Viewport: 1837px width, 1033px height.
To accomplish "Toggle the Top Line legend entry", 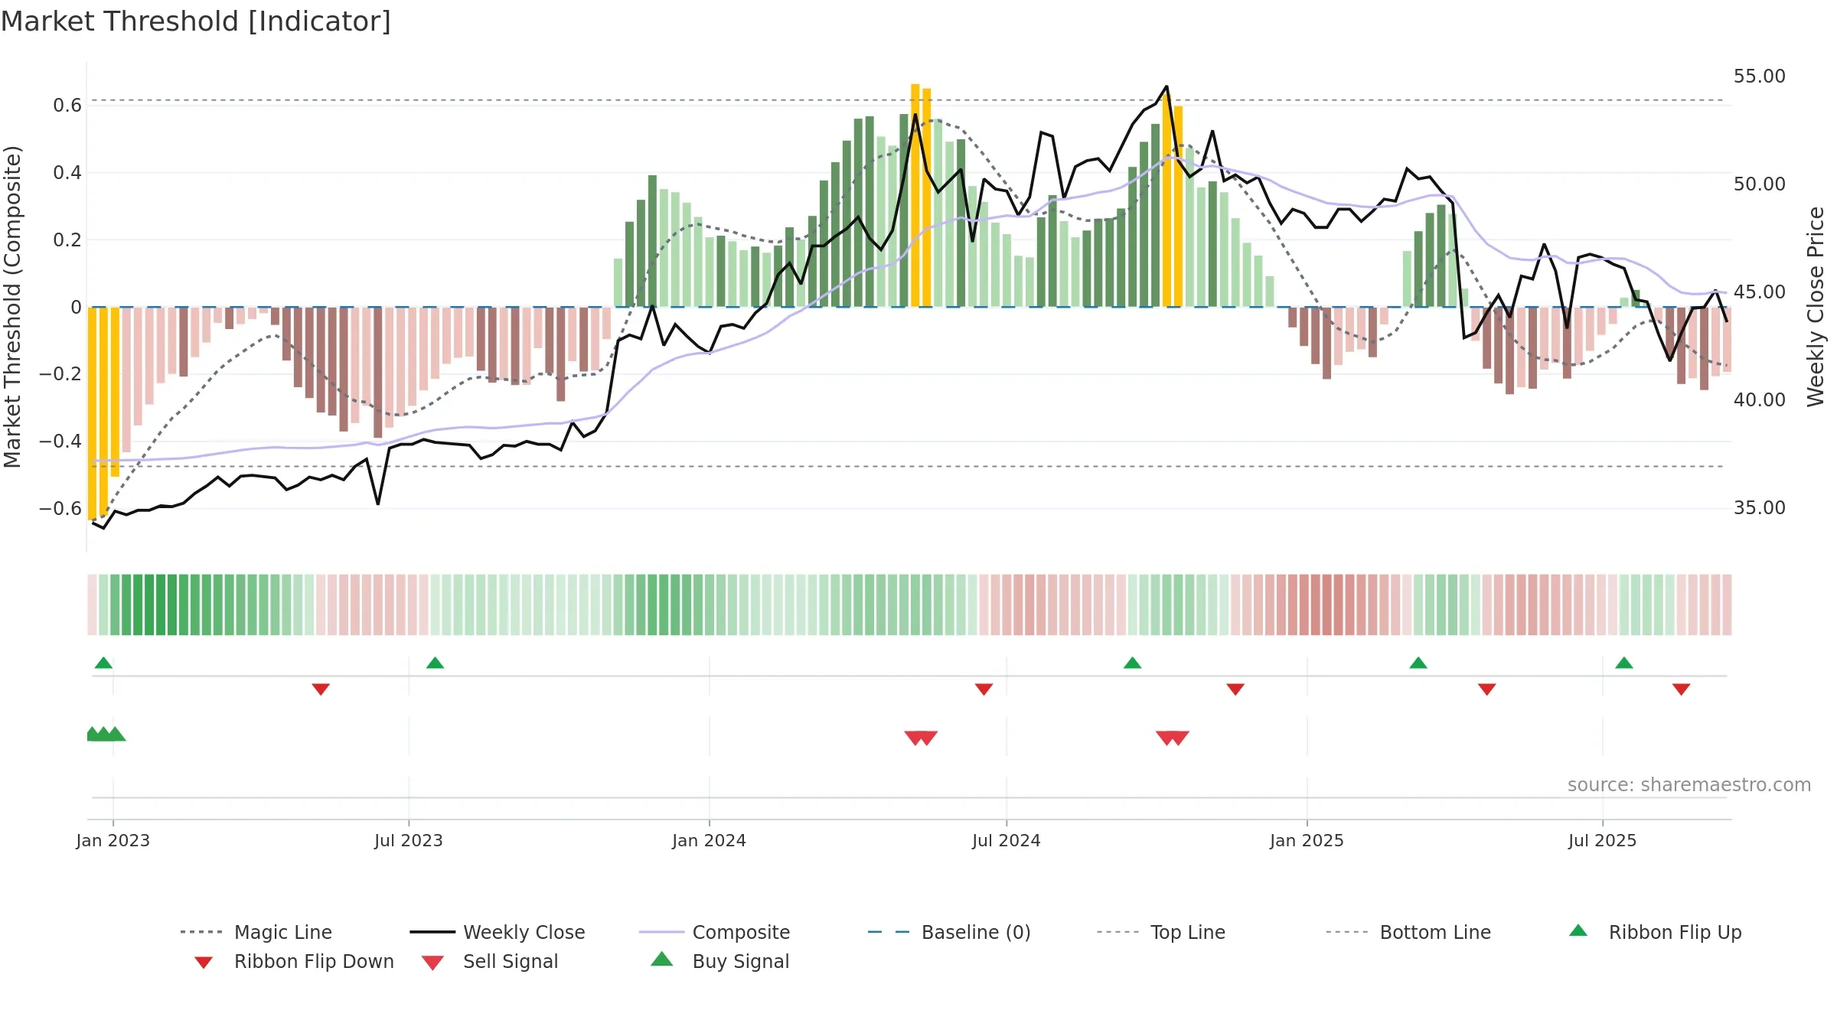I will 1160,932.
